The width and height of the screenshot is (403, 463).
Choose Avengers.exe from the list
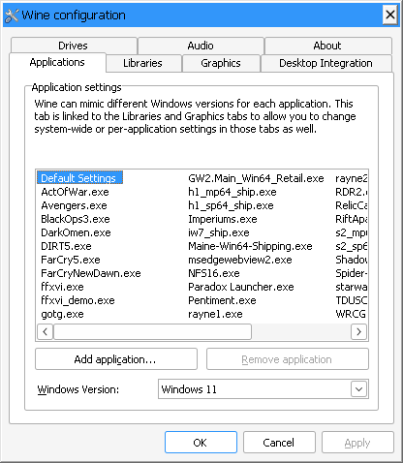point(74,205)
